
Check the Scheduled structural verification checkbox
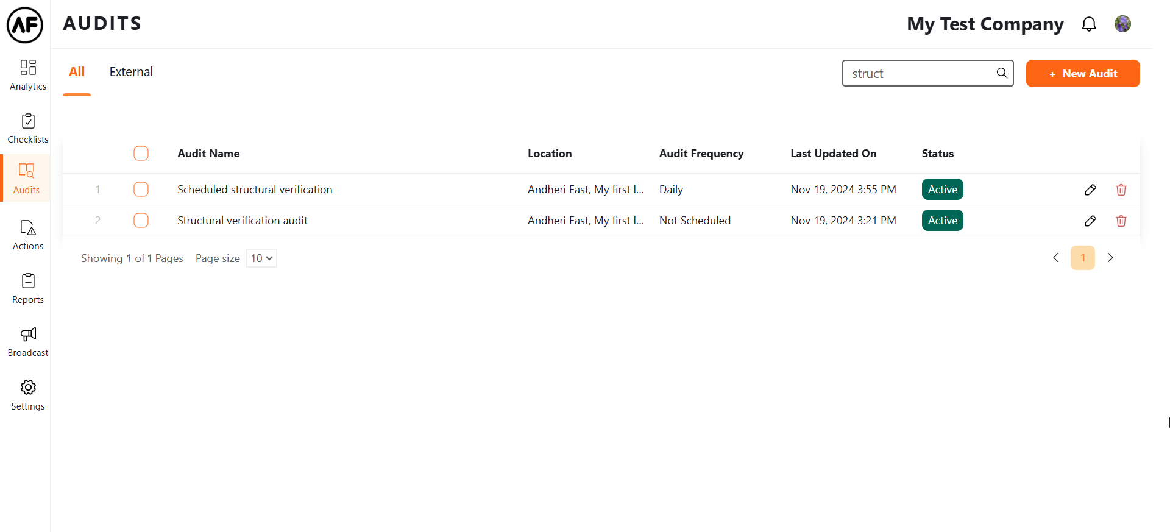141,190
